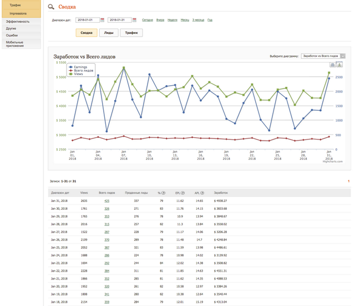Click the chart download/export icon

[339, 65]
